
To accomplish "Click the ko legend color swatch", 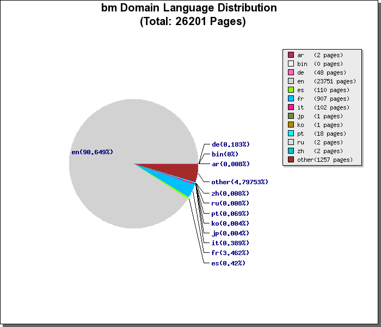I will tap(291, 125).
